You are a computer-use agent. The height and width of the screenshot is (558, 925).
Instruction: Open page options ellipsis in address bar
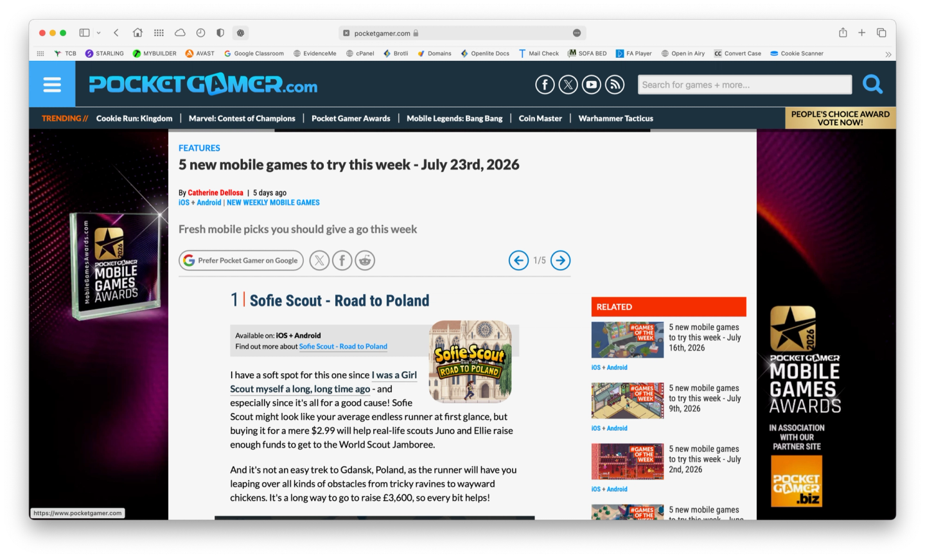(x=577, y=33)
